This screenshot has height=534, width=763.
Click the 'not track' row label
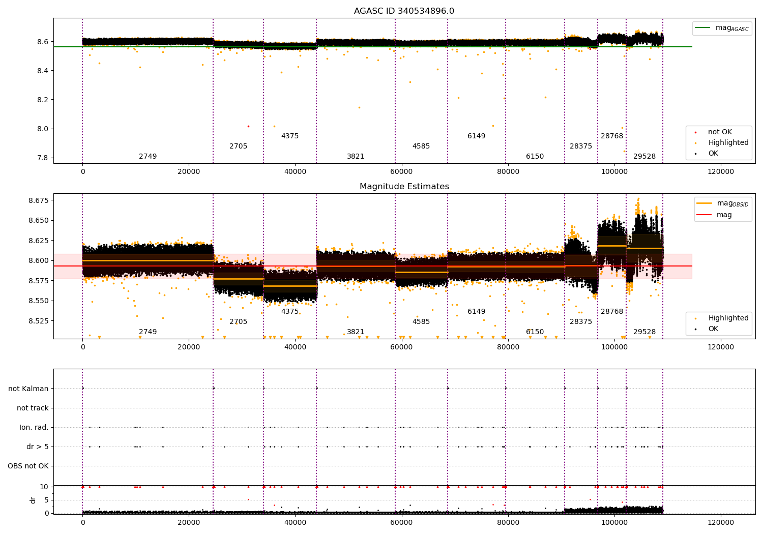tap(33, 408)
